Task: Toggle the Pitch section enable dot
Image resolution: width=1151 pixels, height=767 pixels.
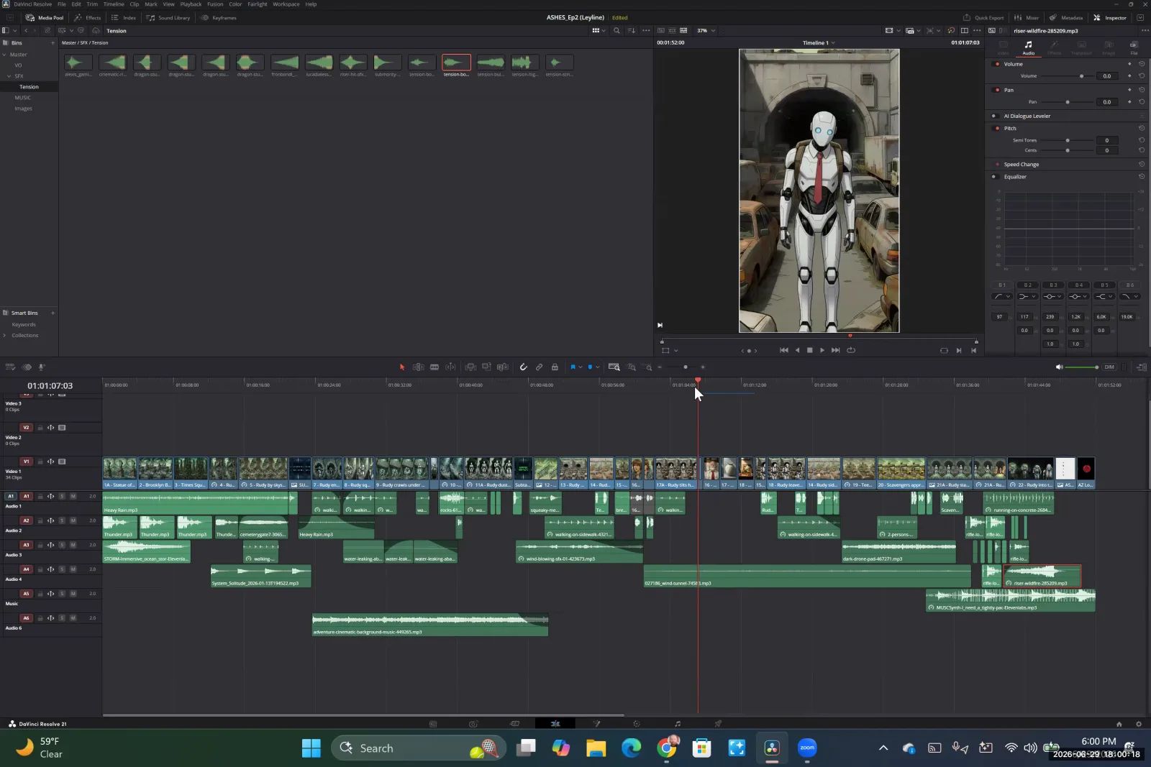Action: [x=996, y=128]
